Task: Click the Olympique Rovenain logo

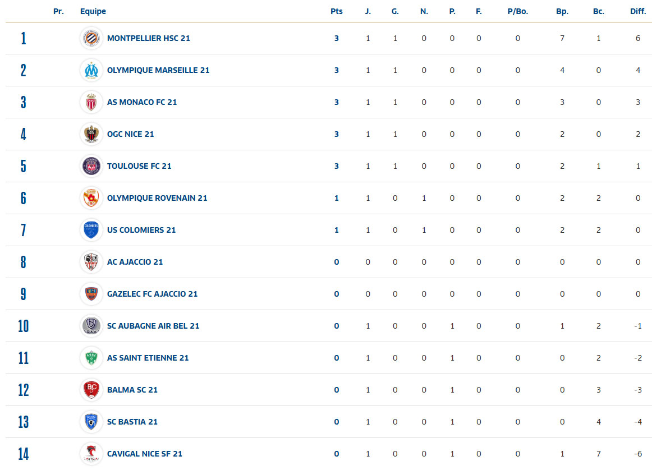Action: pos(91,198)
